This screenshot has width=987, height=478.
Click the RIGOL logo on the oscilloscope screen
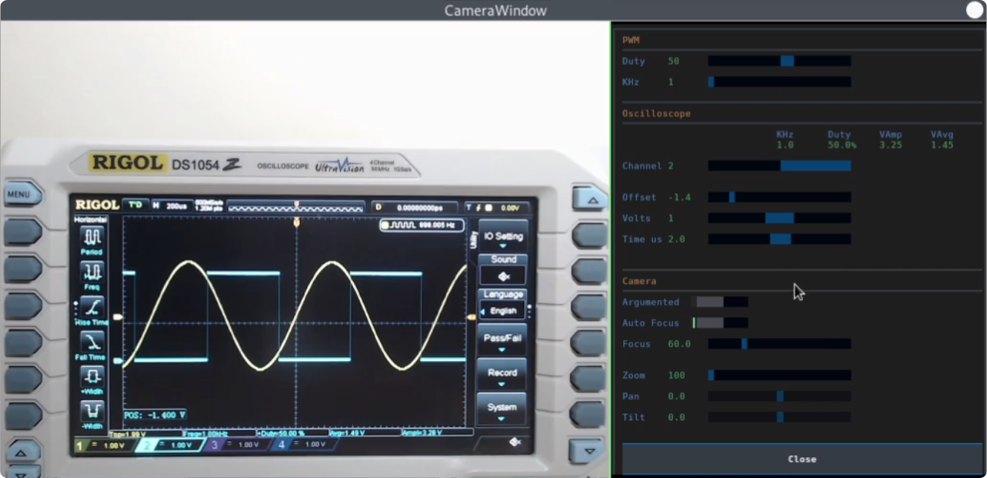click(97, 205)
